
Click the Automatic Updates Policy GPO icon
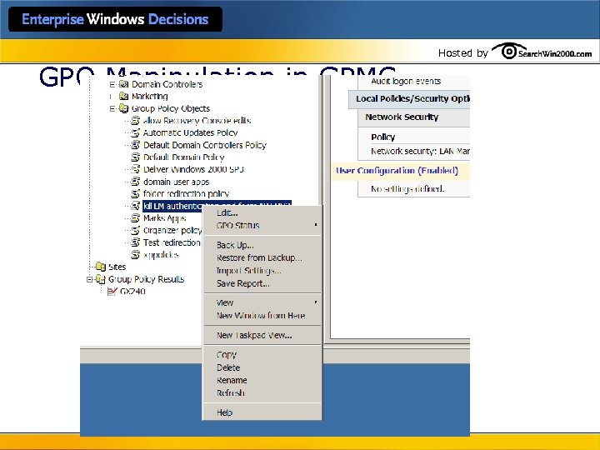(136, 132)
